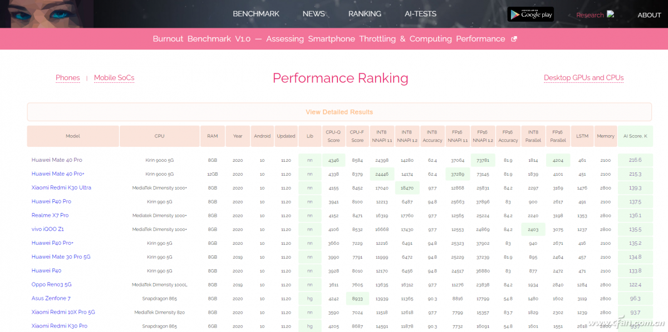
Task: Click the Research image icon in header
Action: tap(611, 14)
